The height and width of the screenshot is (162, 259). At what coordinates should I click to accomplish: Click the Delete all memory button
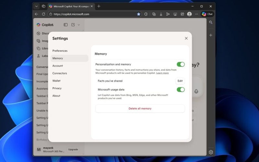click(140, 109)
